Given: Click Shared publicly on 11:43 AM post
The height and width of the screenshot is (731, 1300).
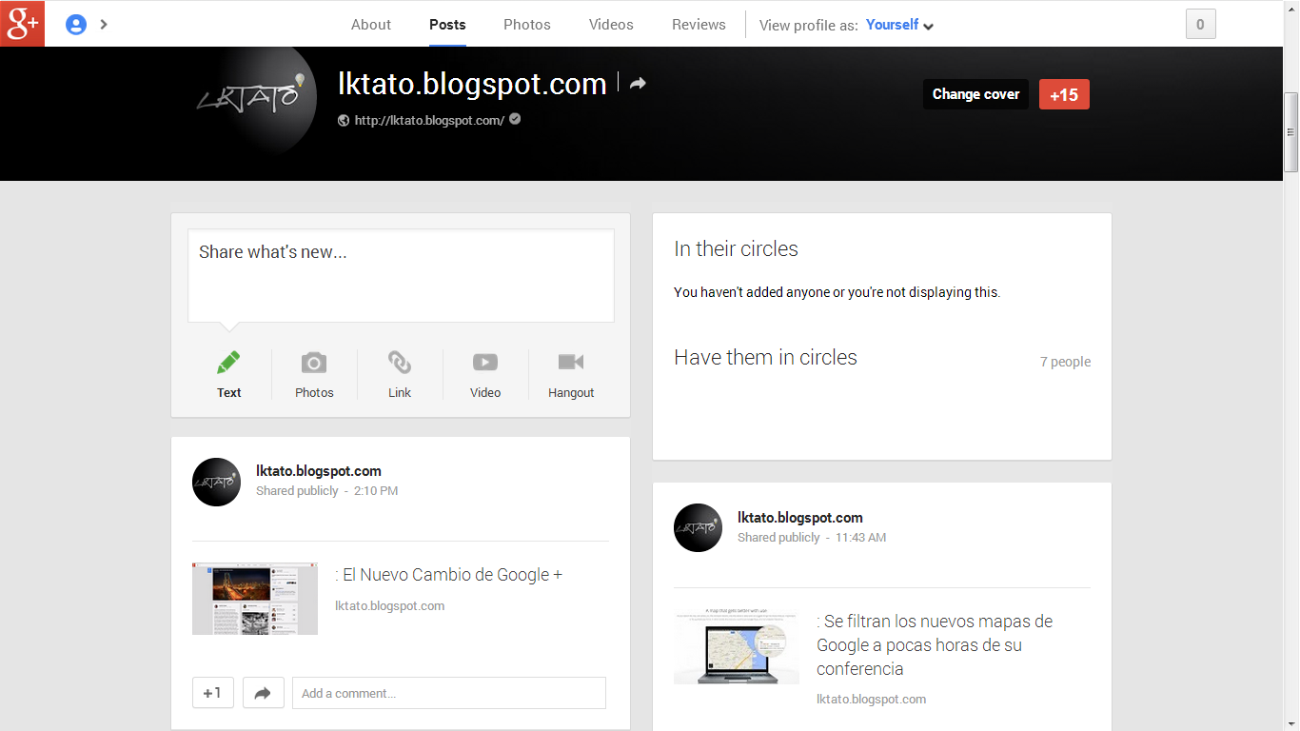Looking at the screenshot, I should point(778,538).
